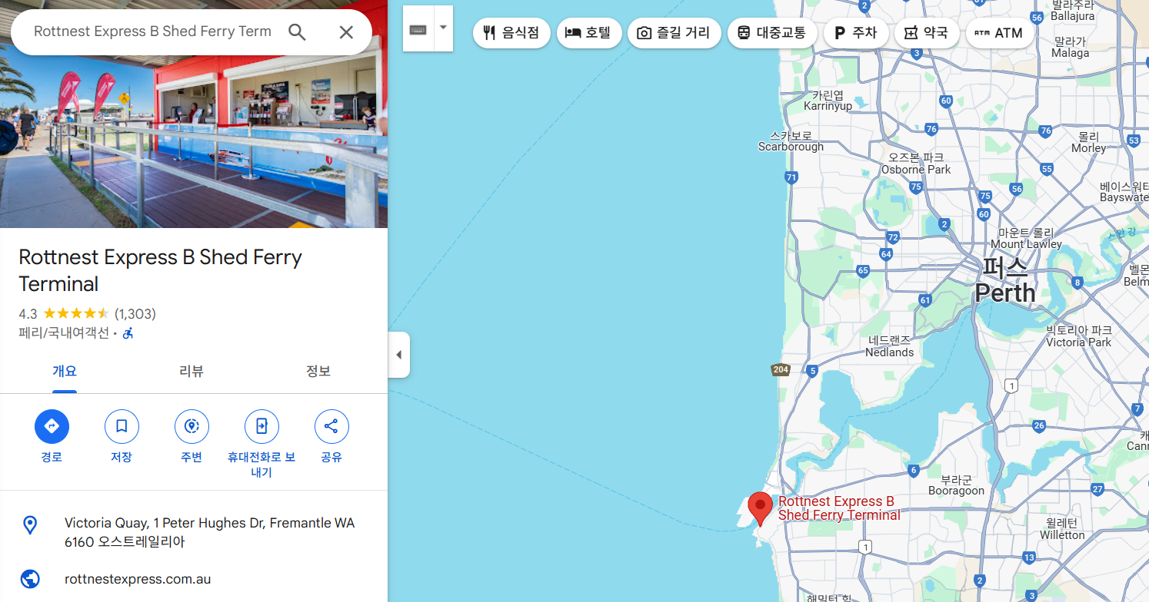The height and width of the screenshot is (602, 1149).
Task: Collapse the side panel arrow
Action: [398, 355]
